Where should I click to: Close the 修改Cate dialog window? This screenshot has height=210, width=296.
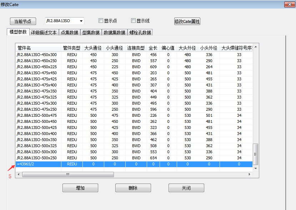click(x=289, y=5)
